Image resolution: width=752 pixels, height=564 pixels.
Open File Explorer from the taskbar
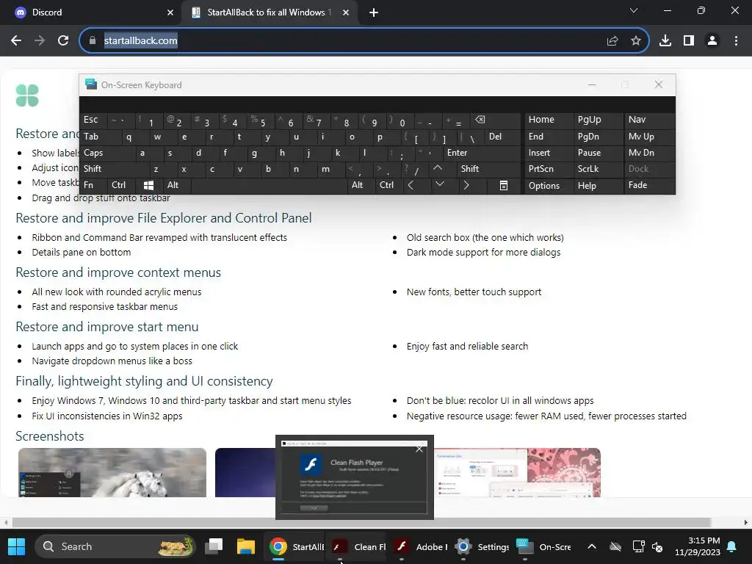(245, 546)
